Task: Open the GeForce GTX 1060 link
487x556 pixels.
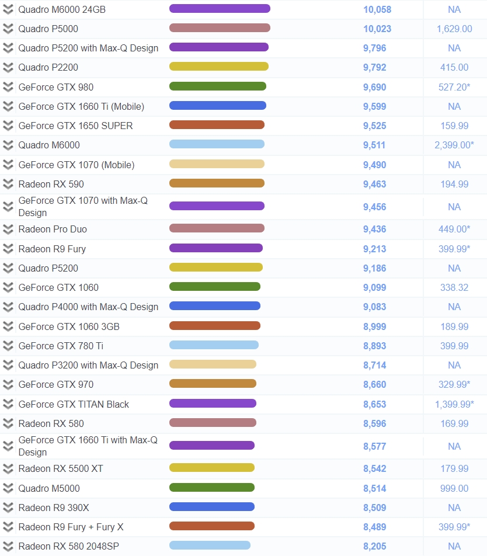Action: pos(58,287)
